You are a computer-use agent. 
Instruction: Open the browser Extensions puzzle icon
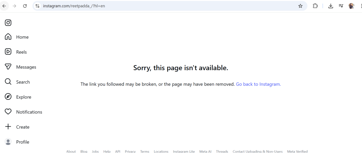[315, 6]
